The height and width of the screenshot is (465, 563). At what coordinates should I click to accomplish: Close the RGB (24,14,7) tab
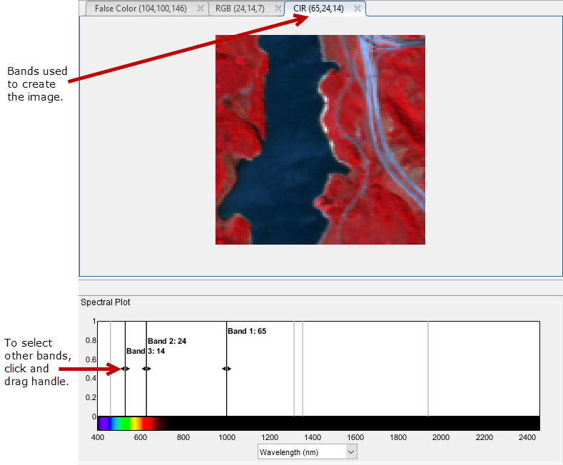(x=278, y=9)
